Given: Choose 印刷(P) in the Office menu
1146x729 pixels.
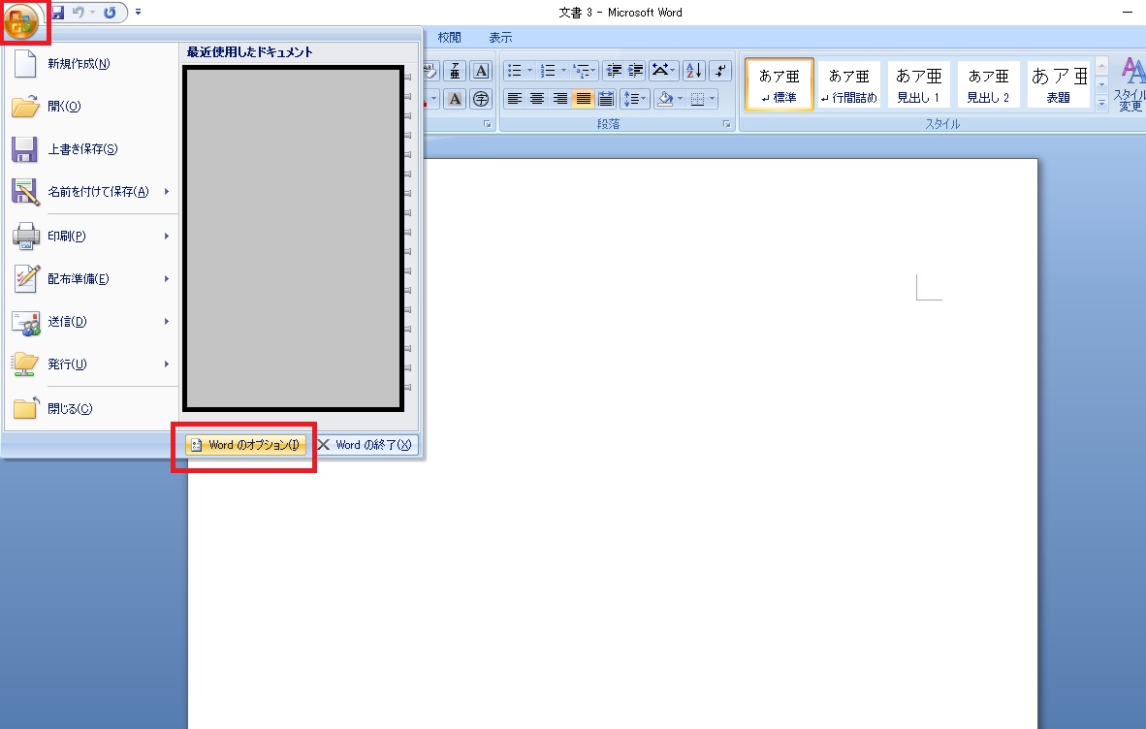Looking at the screenshot, I should 91,236.
